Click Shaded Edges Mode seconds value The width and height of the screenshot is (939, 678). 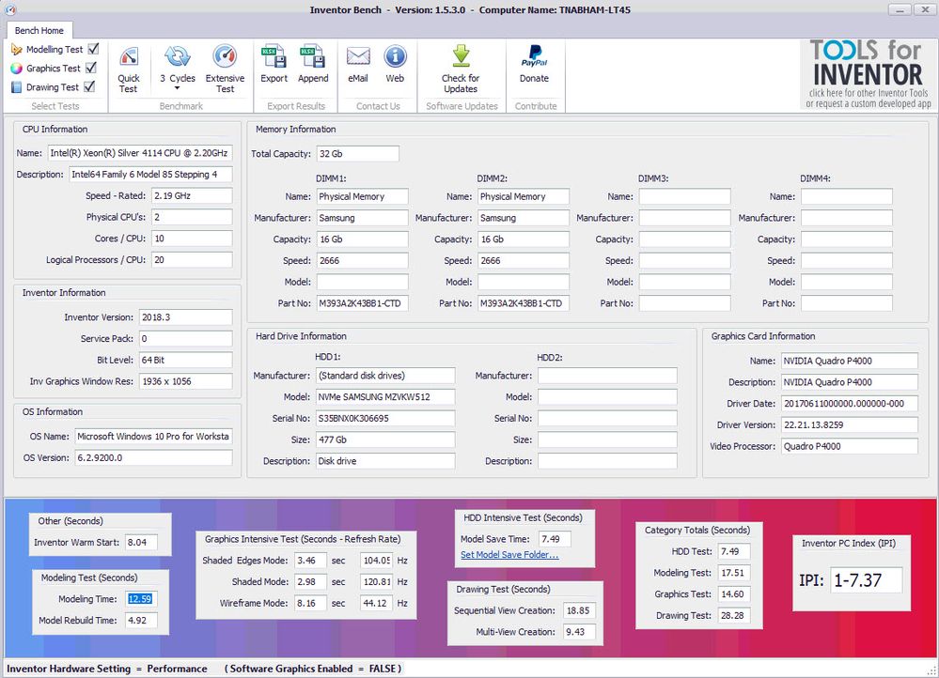[311, 561]
